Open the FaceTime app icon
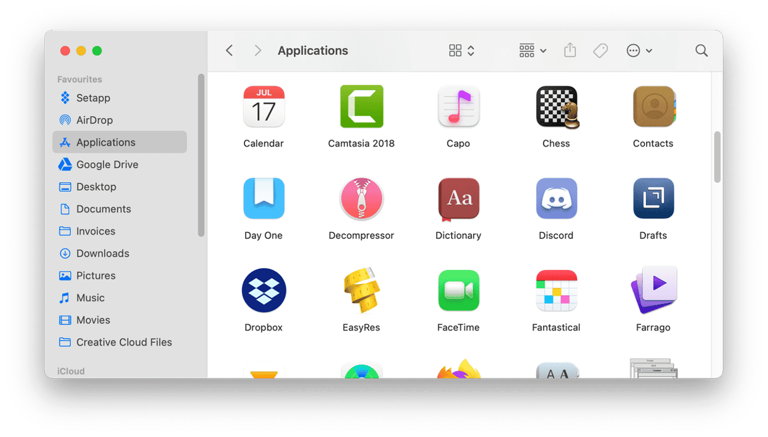The height and width of the screenshot is (437, 768). pyautogui.click(x=459, y=291)
